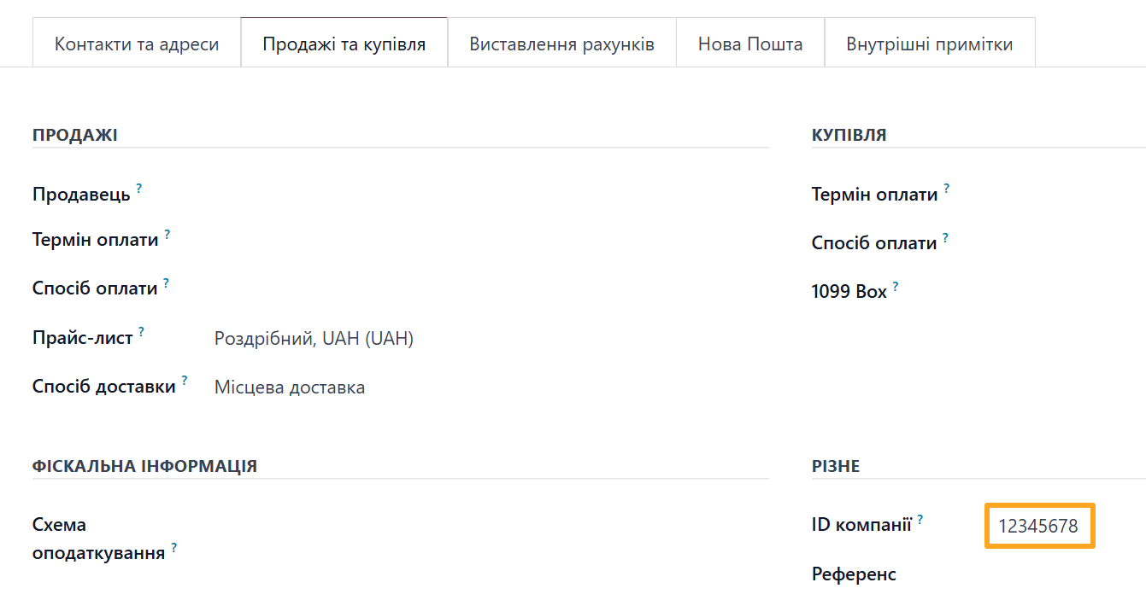Click the Референс field label
The image size is (1146, 600).
[853, 574]
